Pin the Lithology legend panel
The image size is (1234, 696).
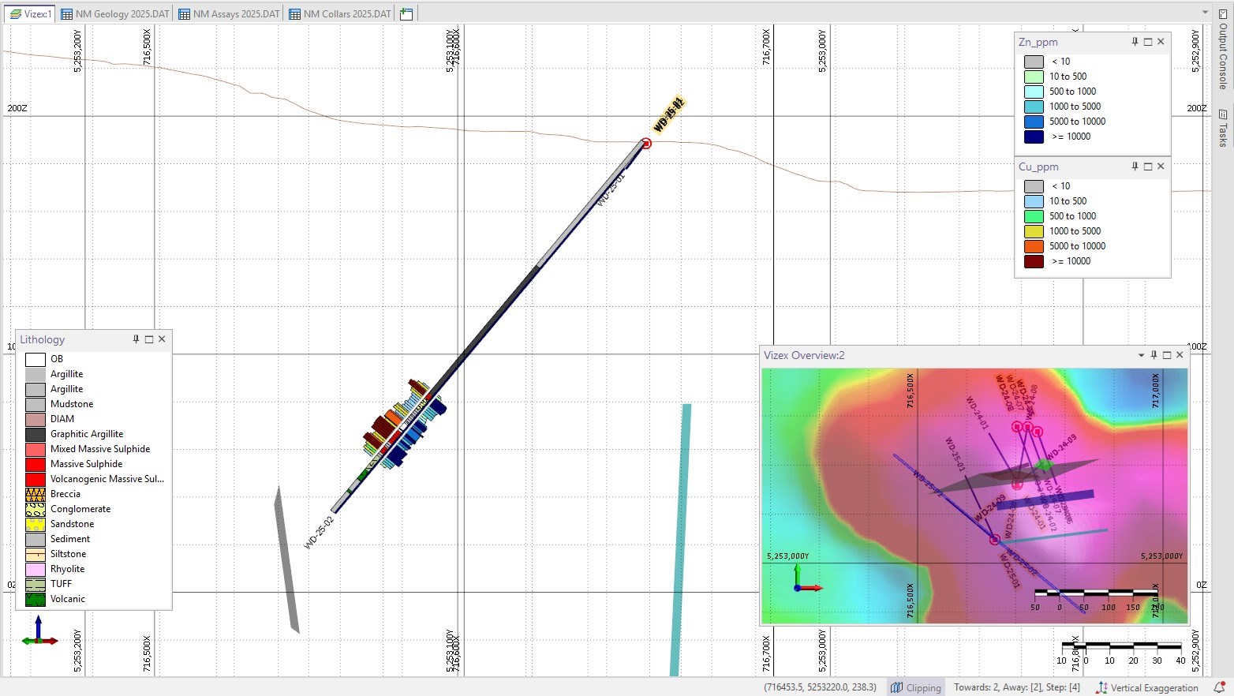[x=136, y=339]
